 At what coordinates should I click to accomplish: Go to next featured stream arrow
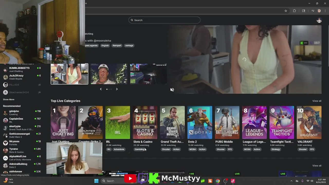coord(117,89)
